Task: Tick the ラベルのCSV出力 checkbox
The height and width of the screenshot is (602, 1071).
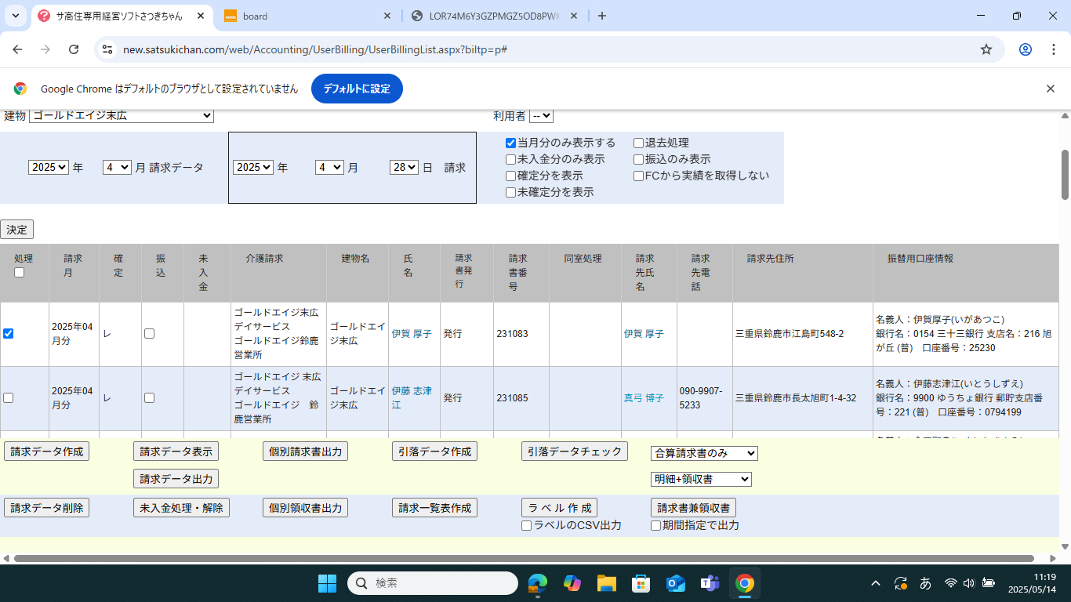Action: 527,526
